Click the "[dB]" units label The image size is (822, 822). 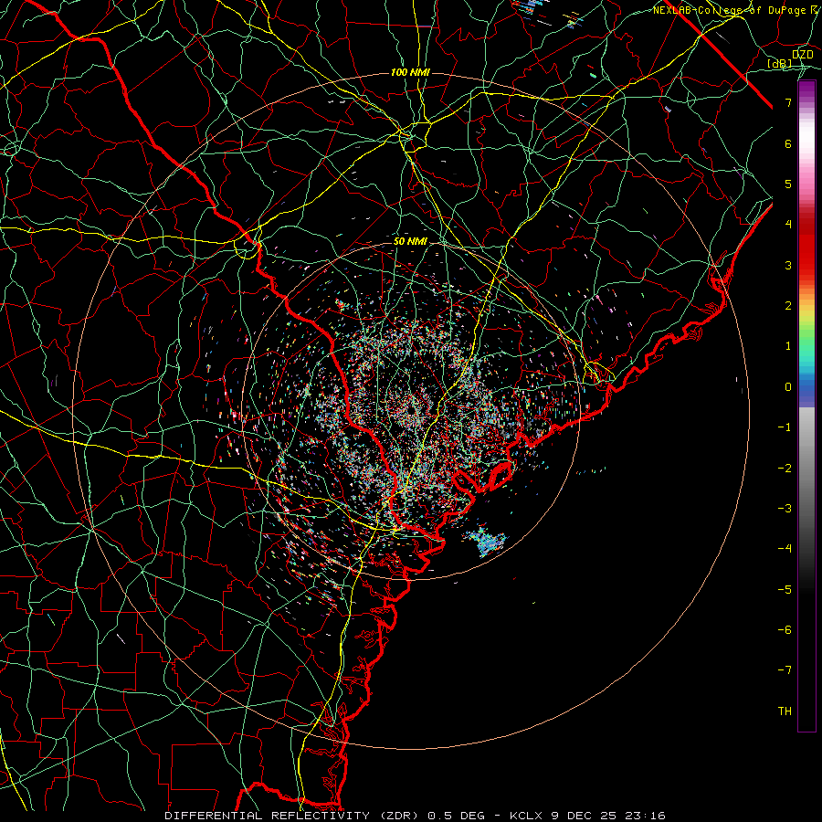click(780, 63)
